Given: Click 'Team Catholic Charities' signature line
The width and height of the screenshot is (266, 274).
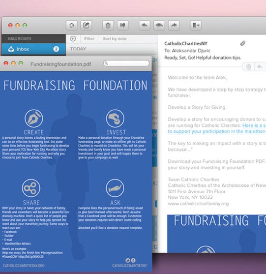Looking at the screenshot, I should [x=194, y=180].
